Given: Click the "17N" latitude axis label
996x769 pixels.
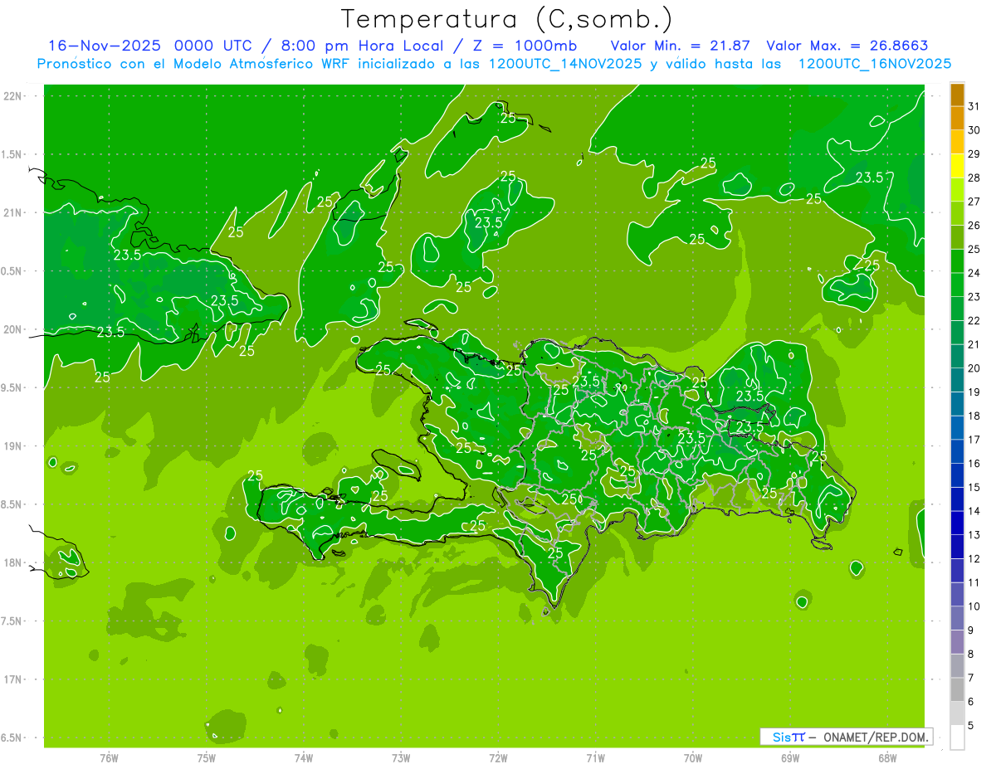Looking at the screenshot, I should click(13, 679).
